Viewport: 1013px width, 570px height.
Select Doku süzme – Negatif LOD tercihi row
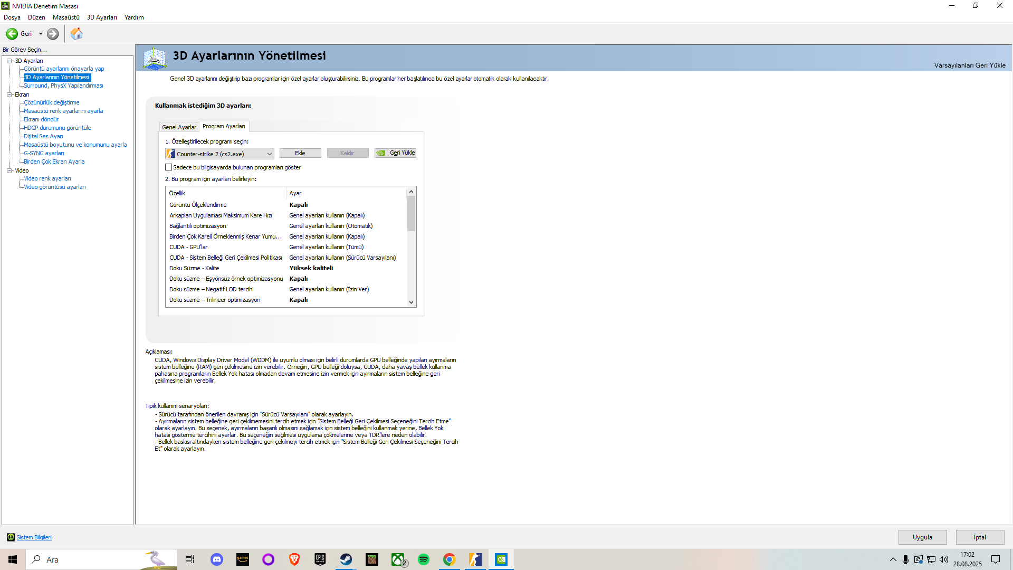pos(286,289)
